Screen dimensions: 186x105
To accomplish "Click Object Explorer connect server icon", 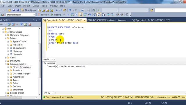I will click(x=9, y=24).
